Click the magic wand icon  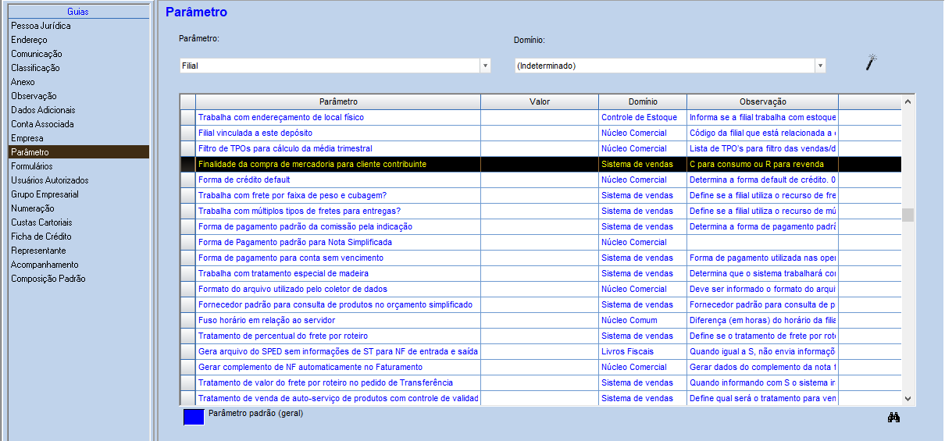click(872, 63)
